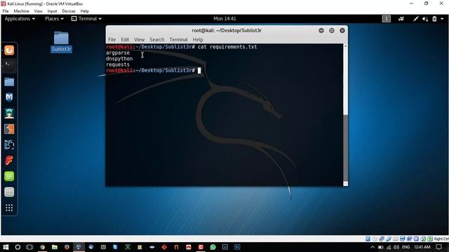The width and height of the screenshot is (449, 252).
Task: Click the 'argparse' line in terminal
Action: pyautogui.click(x=118, y=53)
